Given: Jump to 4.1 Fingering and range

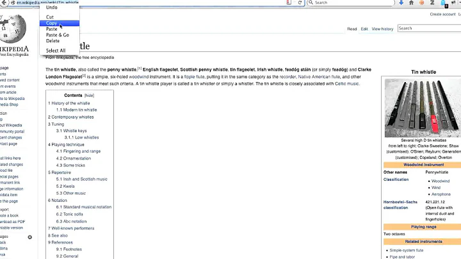Looking at the screenshot, I should [x=78, y=151].
